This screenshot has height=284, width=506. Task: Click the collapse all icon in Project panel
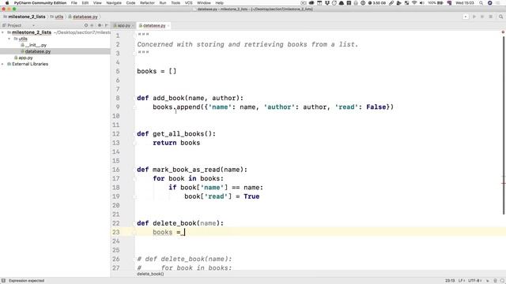coord(92,25)
